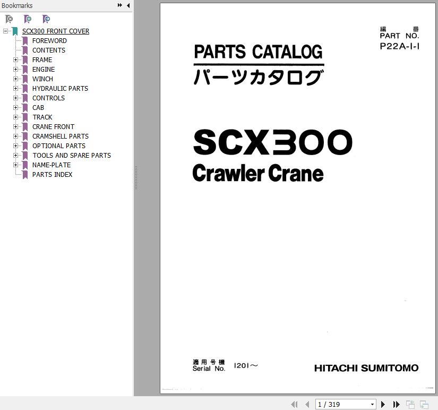Click the go-to-bookmark arrow icon

[46, 19]
